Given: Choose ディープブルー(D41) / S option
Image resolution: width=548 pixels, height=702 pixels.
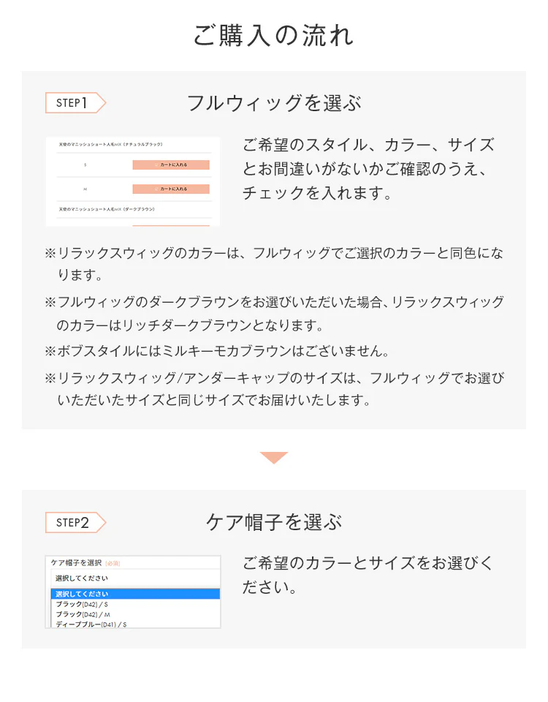Looking at the screenshot, I should (91, 624).
